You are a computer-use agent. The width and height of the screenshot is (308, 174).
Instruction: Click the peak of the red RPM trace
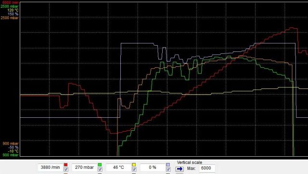point(292,28)
